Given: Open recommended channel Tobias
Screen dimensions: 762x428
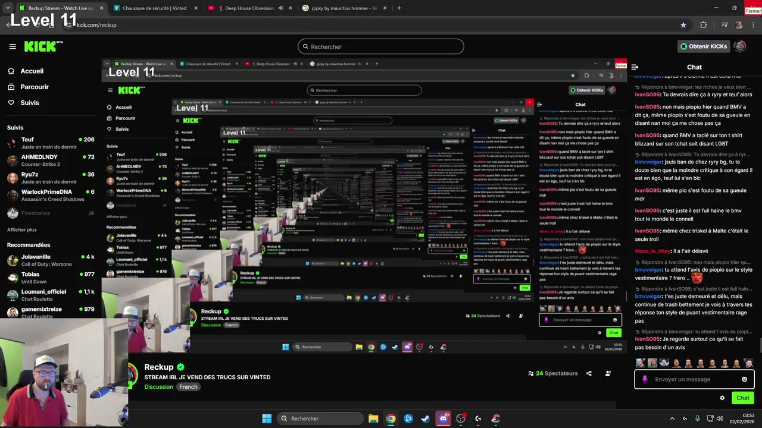Looking at the screenshot, I should coord(51,278).
